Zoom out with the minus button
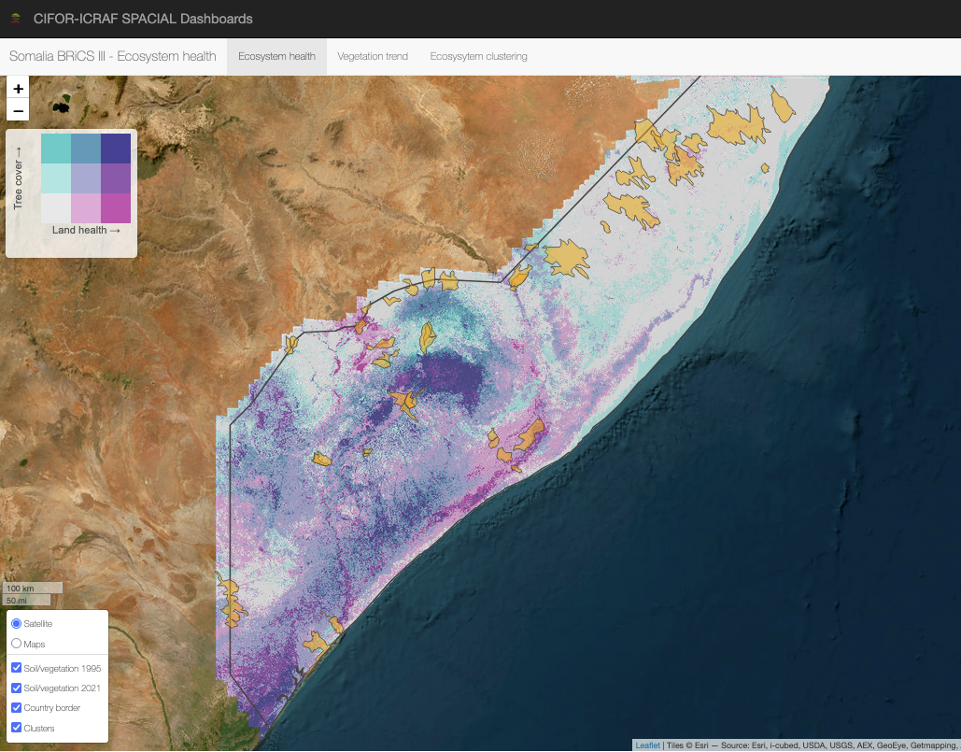 18,111
